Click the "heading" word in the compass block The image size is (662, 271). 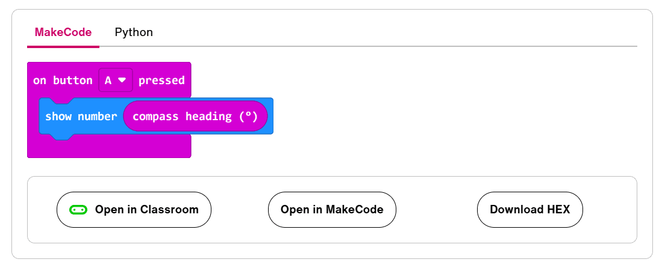point(208,116)
